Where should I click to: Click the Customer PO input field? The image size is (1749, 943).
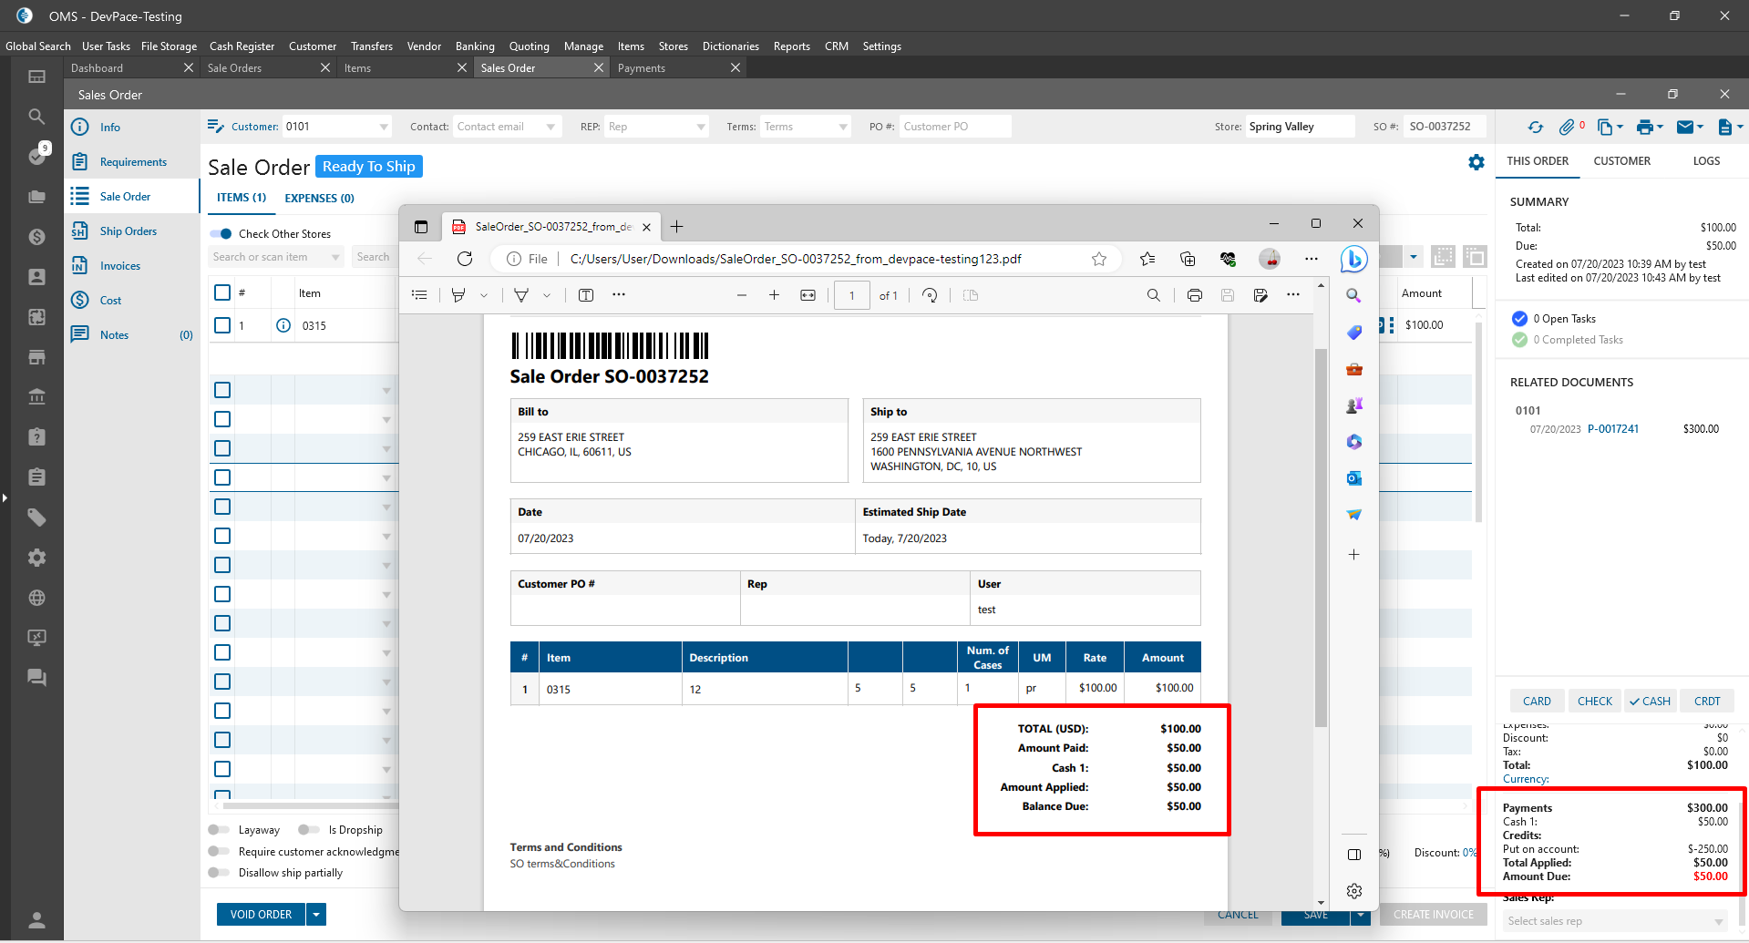pos(954,127)
